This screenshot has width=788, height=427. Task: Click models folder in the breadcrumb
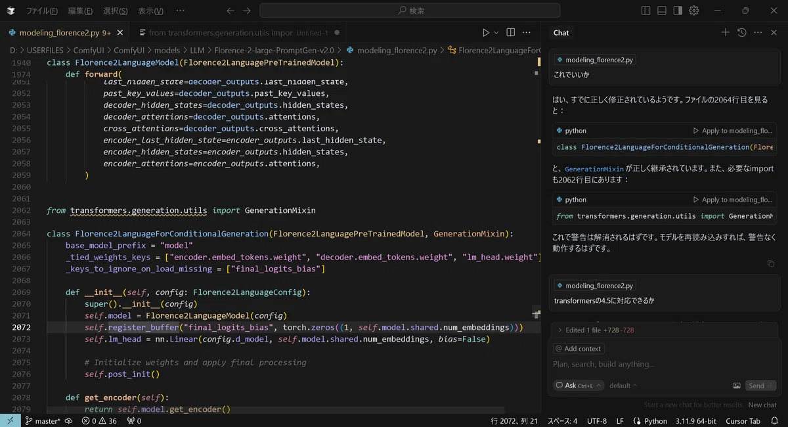pos(167,50)
